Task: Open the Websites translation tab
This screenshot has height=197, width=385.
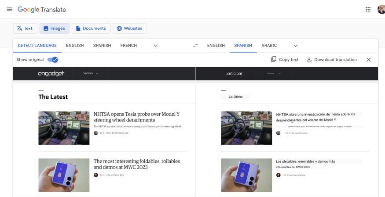Action: point(129,29)
